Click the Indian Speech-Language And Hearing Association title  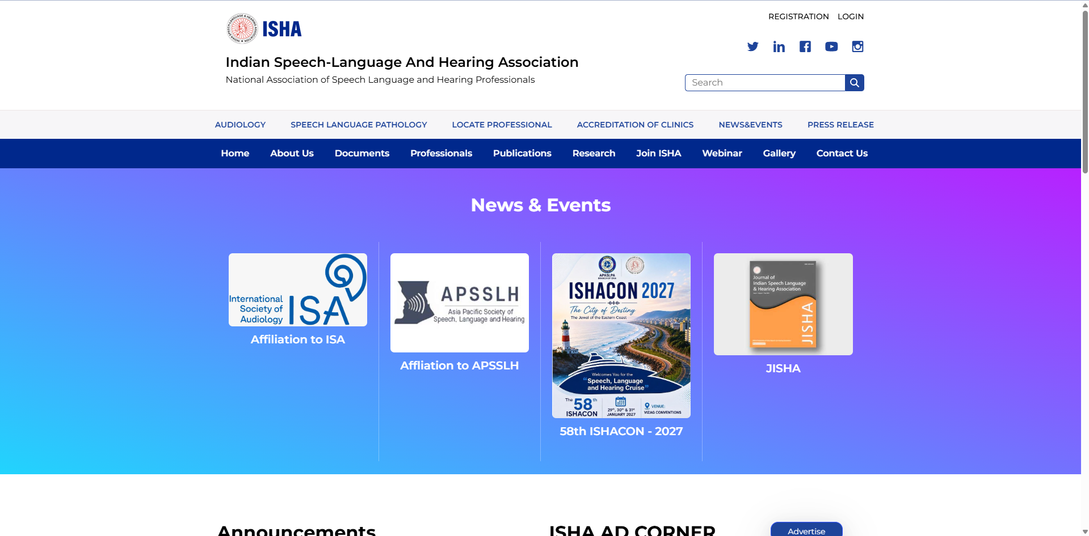click(x=402, y=62)
